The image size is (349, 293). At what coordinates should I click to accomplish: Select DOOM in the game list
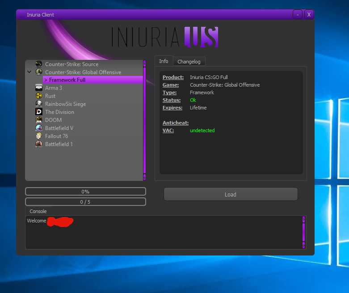(54, 120)
